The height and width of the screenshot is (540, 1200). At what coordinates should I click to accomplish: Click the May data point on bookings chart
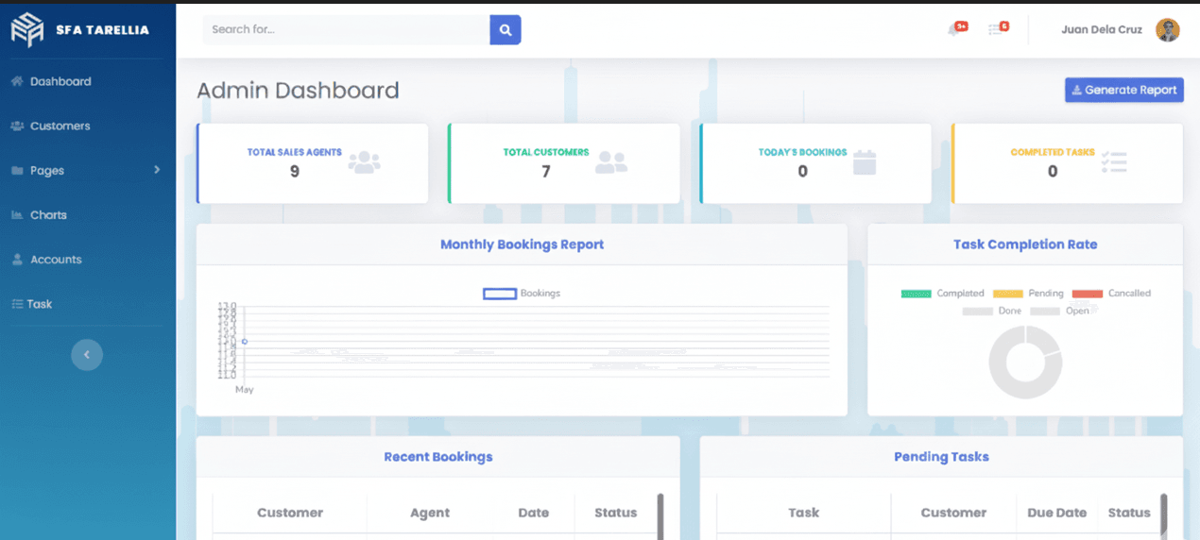pos(245,342)
